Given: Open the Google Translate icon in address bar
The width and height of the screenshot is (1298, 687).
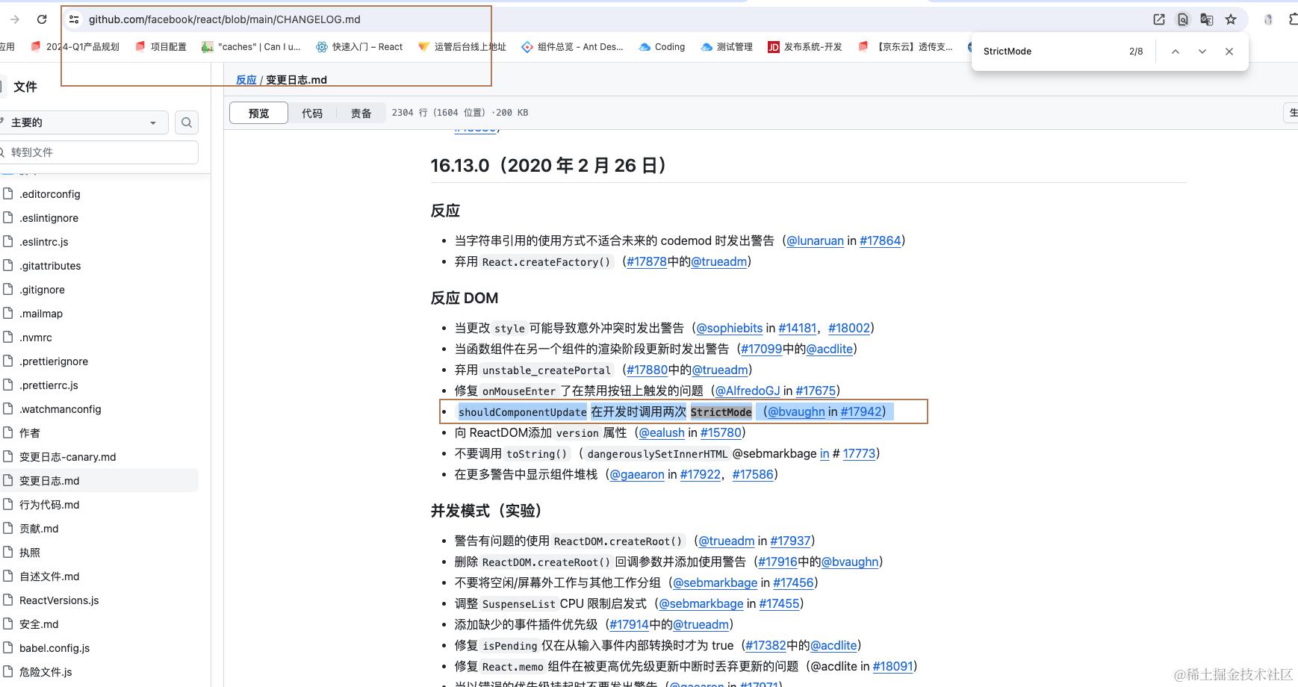Looking at the screenshot, I should pyautogui.click(x=1207, y=19).
